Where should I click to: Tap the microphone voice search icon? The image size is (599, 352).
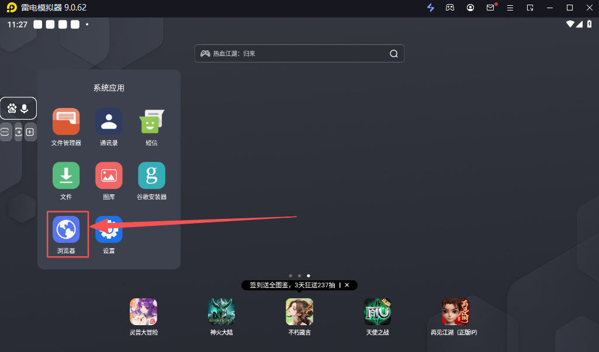[x=25, y=109]
